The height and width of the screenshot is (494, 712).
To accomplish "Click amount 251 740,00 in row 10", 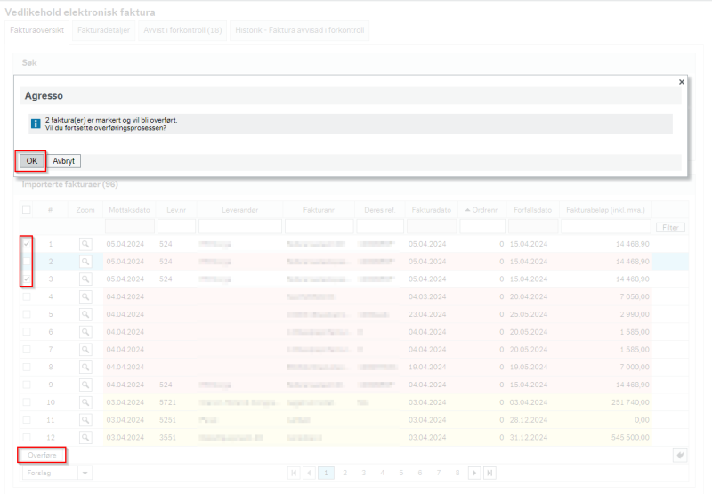I will [630, 402].
